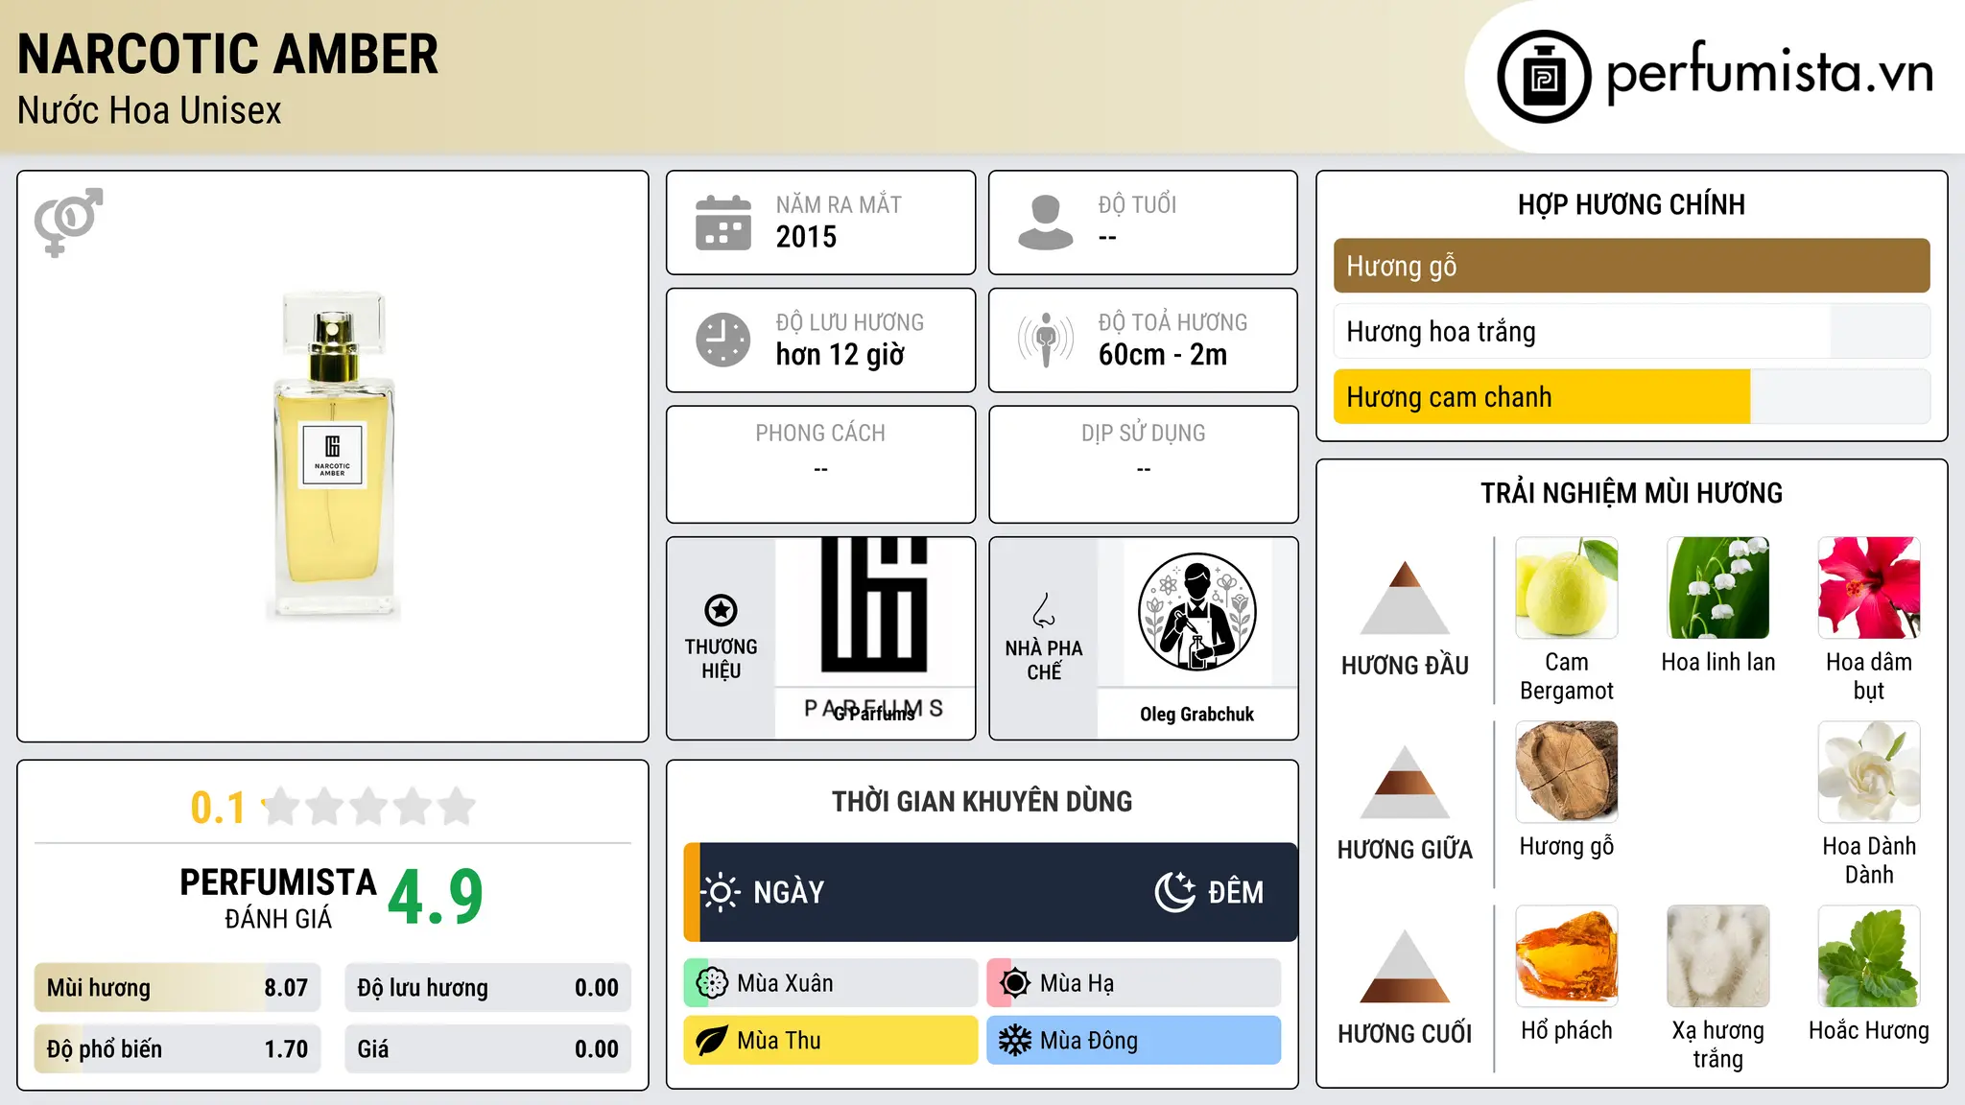This screenshot has height=1105, width=1965.
Task: Open the Oleg Grabchuk perfumer name
Action: click(x=1196, y=714)
